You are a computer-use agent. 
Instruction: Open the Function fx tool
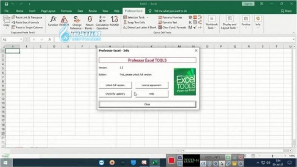pos(53,21)
